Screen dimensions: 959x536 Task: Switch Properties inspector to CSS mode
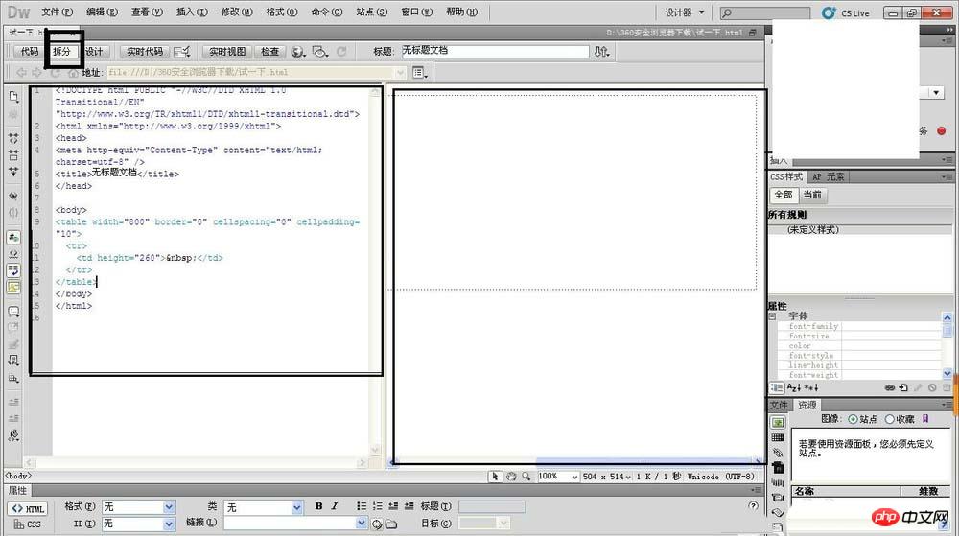click(27, 524)
